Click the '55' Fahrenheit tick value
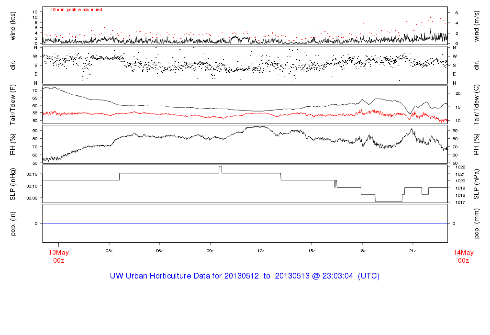This screenshot has height=335, width=490. pyautogui.click(x=35, y=113)
